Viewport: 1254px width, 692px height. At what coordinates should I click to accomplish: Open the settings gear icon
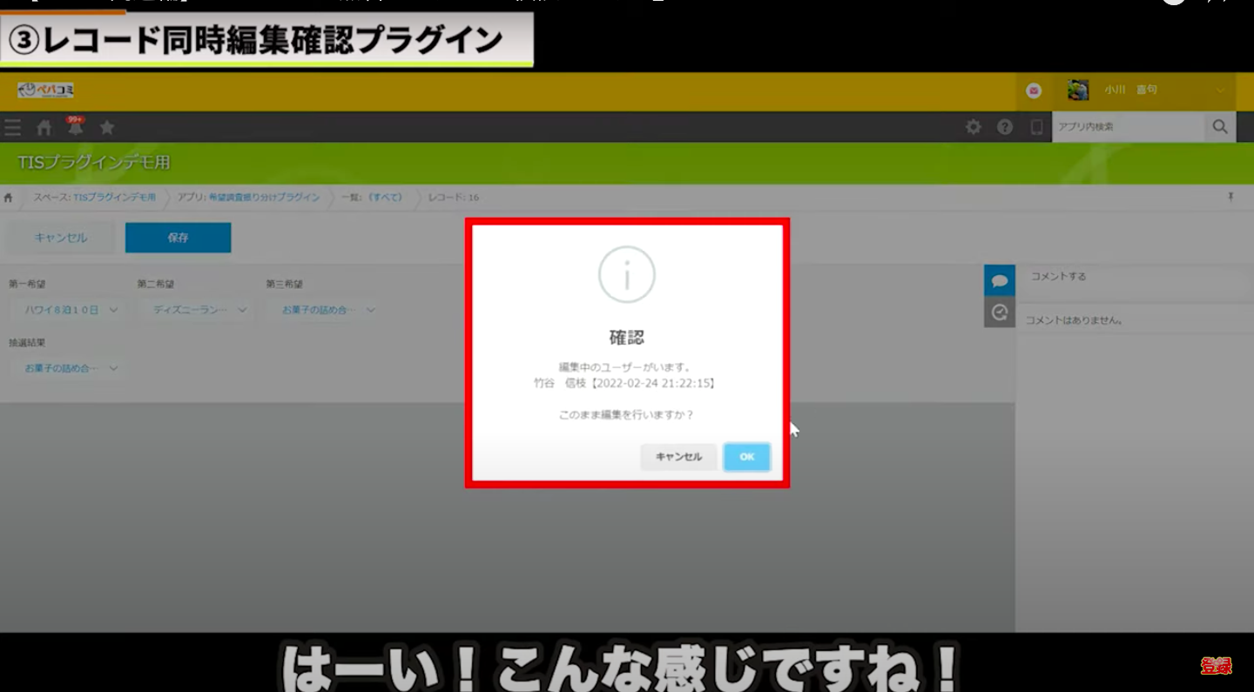[973, 126]
